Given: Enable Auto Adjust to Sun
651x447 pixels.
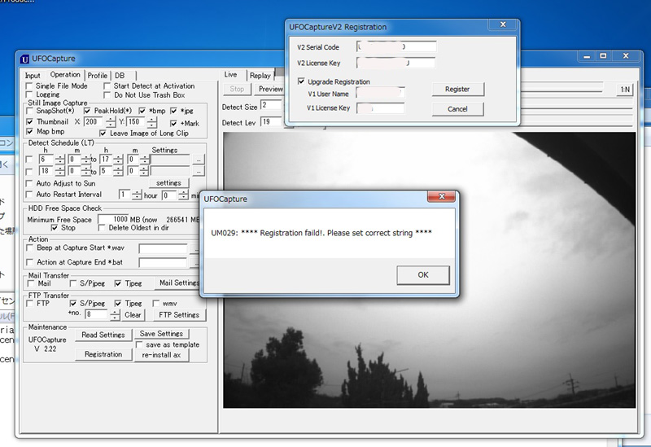Looking at the screenshot, I should click(30, 184).
